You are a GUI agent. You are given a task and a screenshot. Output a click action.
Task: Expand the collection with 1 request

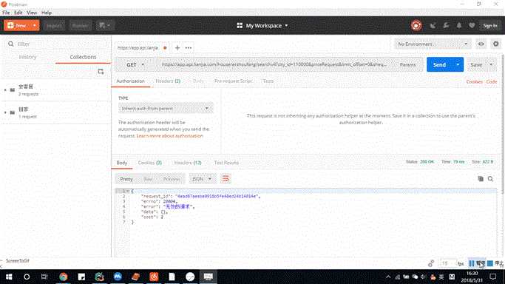[5, 112]
